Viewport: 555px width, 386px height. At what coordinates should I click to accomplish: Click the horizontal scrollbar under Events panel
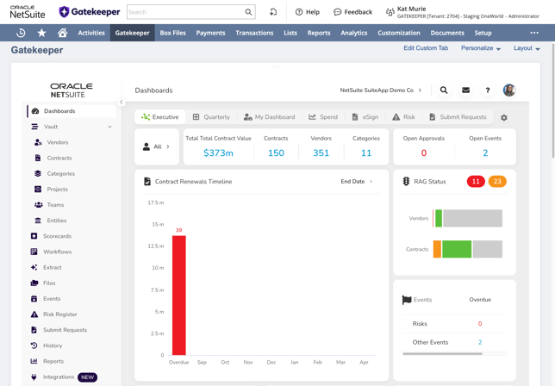(x=442, y=353)
